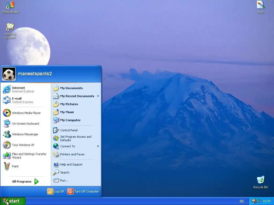Image resolution: width=274 pixels, height=205 pixels.
Task: Click the soccer ball user picture
Action: [x=9, y=74]
